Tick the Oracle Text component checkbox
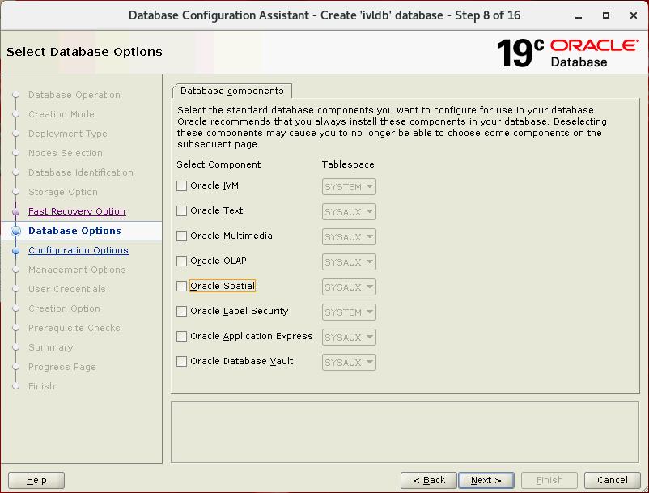This screenshot has height=493, width=649. pyautogui.click(x=182, y=211)
